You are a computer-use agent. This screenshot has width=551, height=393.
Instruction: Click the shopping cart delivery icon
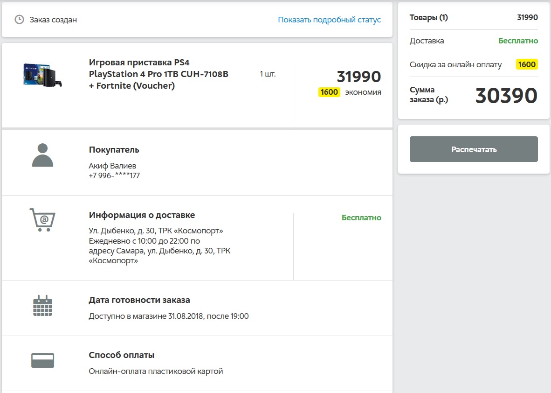tap(42, 219)
